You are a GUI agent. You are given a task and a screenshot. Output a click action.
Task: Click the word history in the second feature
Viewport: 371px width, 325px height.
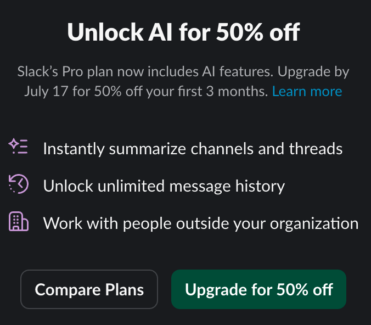pyautogui.click(x=260, y=186)
